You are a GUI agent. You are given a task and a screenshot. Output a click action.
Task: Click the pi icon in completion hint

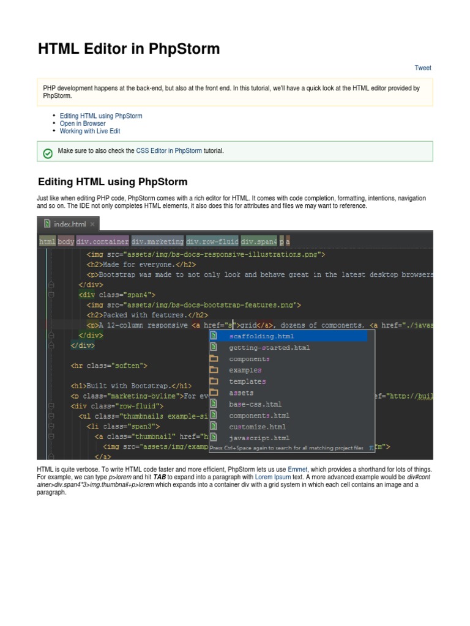pos(371,448)
